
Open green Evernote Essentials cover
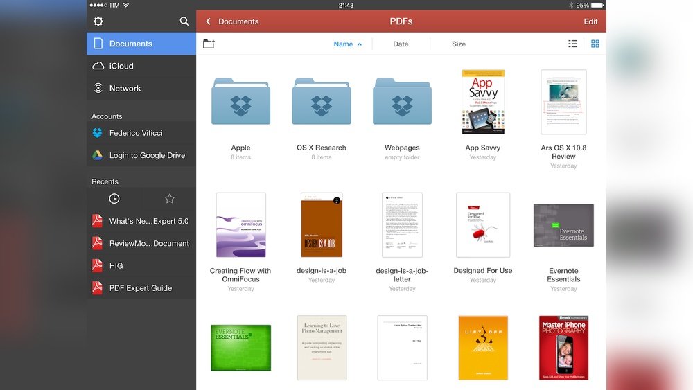coord(241,348)
